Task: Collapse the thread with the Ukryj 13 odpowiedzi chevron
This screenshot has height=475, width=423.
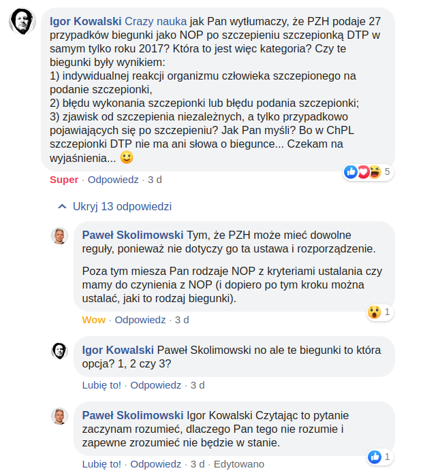Action: pos(62,207)
